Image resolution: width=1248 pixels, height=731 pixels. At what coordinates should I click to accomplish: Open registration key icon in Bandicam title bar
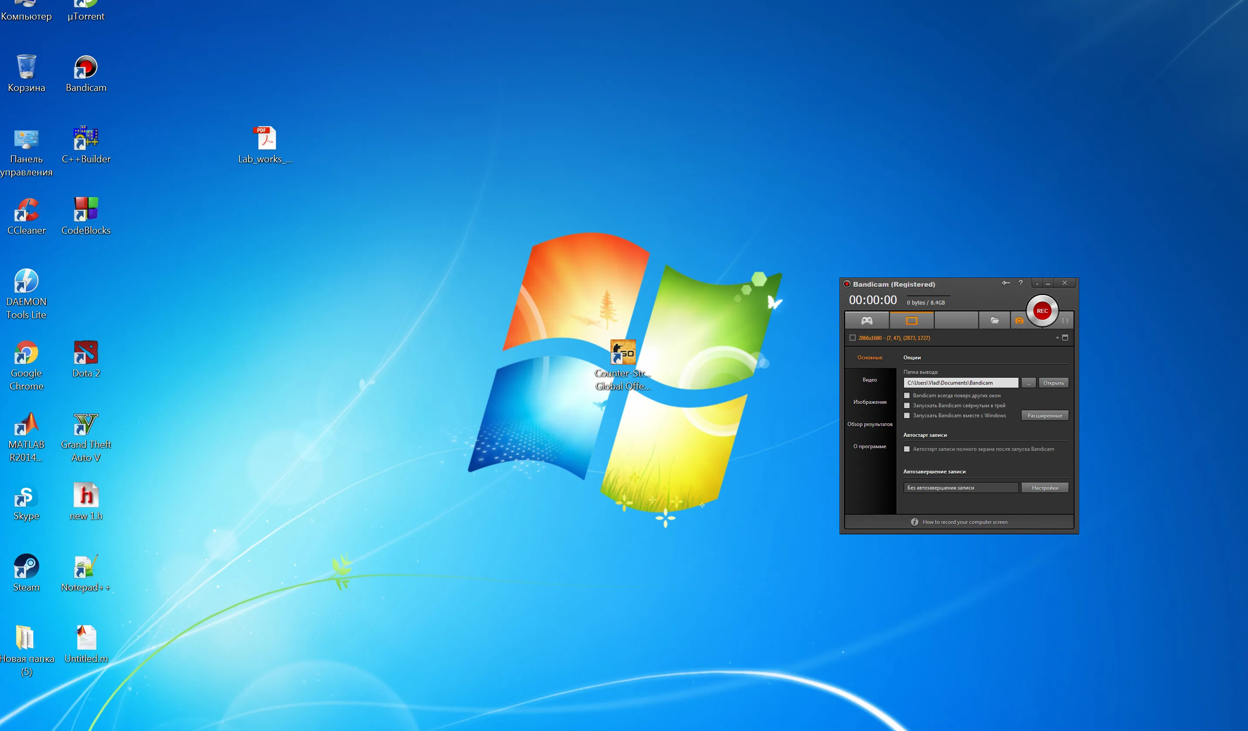tap(1006, 283)
